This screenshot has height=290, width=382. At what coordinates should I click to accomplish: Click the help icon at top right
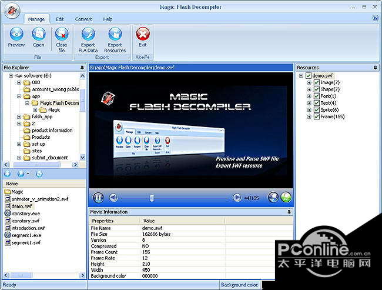pos(376,18)
